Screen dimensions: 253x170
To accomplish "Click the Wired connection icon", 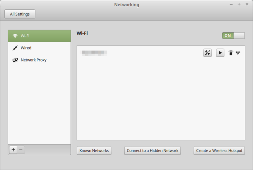I will pyautogui.click(x=15, y=48).
